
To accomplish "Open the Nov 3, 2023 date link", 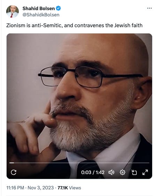I will pyautogui.click(x=41, y=188).
